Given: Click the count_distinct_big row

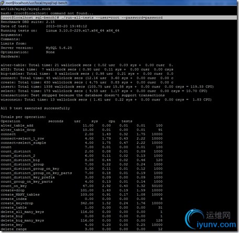Looking at the screenshot, I should click(82, 160).
